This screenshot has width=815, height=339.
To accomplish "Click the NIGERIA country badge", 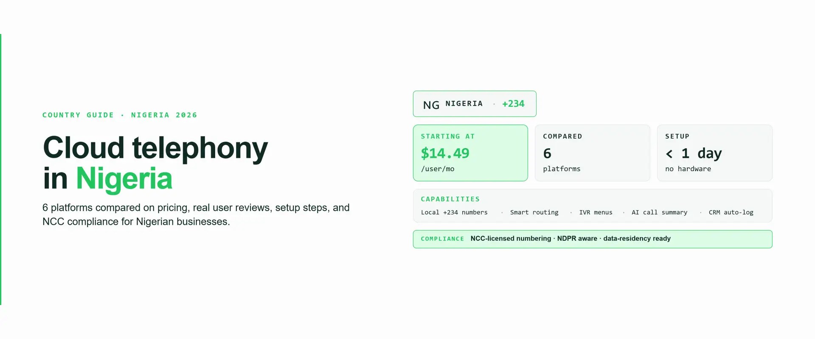I will point(475,104).
